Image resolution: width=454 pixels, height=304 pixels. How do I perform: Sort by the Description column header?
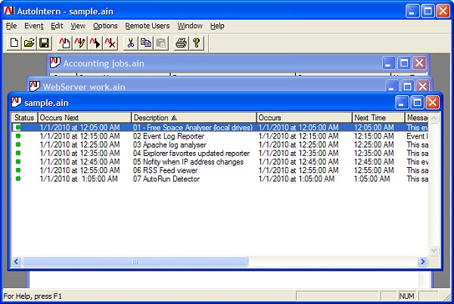click(193, 118)
